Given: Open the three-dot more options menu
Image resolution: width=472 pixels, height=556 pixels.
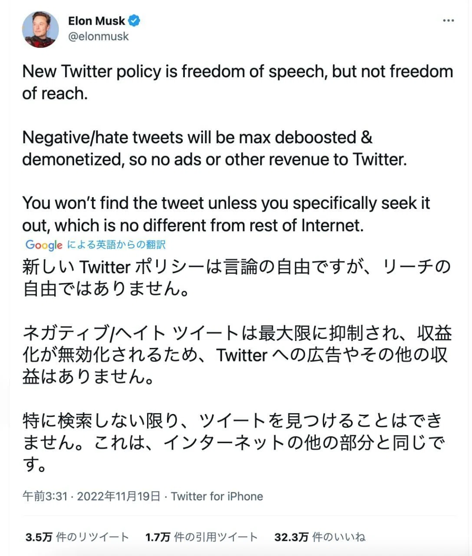Looking at the screenshot, I should click(x=449, y=20).
